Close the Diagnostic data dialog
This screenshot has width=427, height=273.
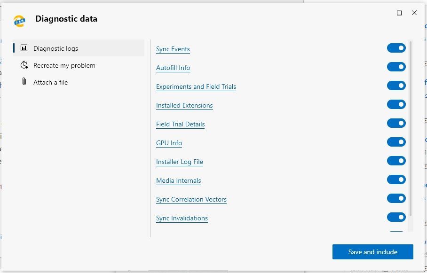[x=414, y=13]
